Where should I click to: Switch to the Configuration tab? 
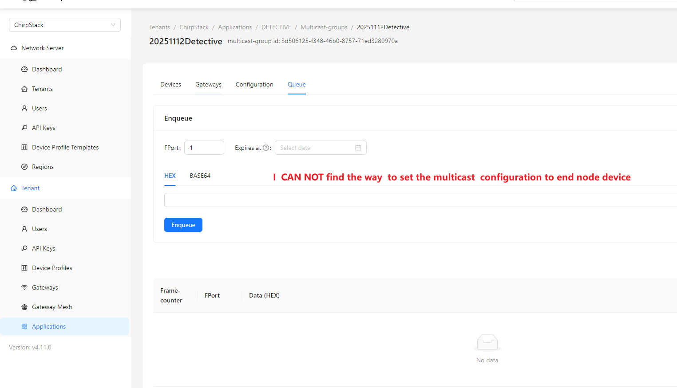click(x=254, y=84)
